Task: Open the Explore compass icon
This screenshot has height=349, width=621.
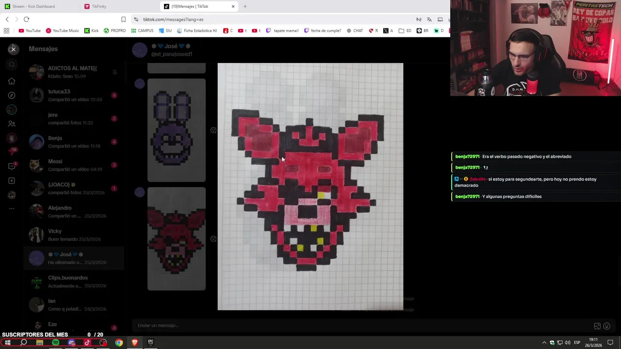Action: [12, 95]
